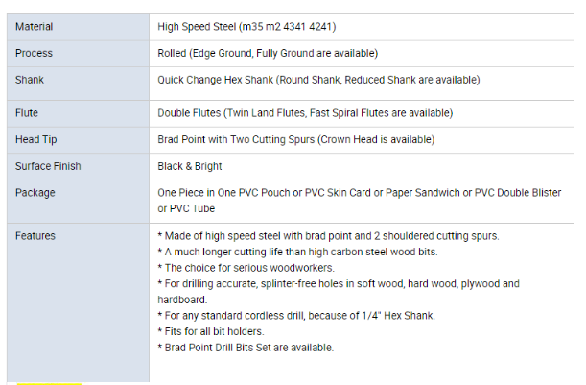Select the Shank row label

pos(30,80)
